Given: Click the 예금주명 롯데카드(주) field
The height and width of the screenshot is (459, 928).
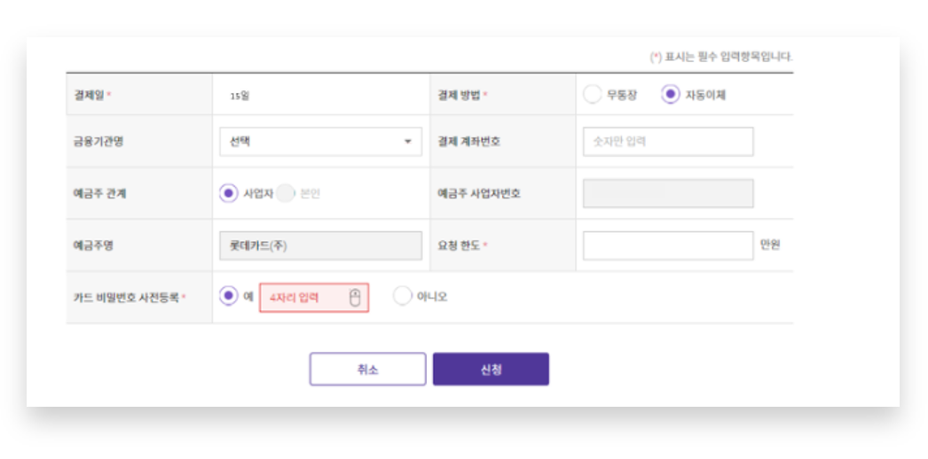Looking at the screenshot, I should [x=320, y=245].
